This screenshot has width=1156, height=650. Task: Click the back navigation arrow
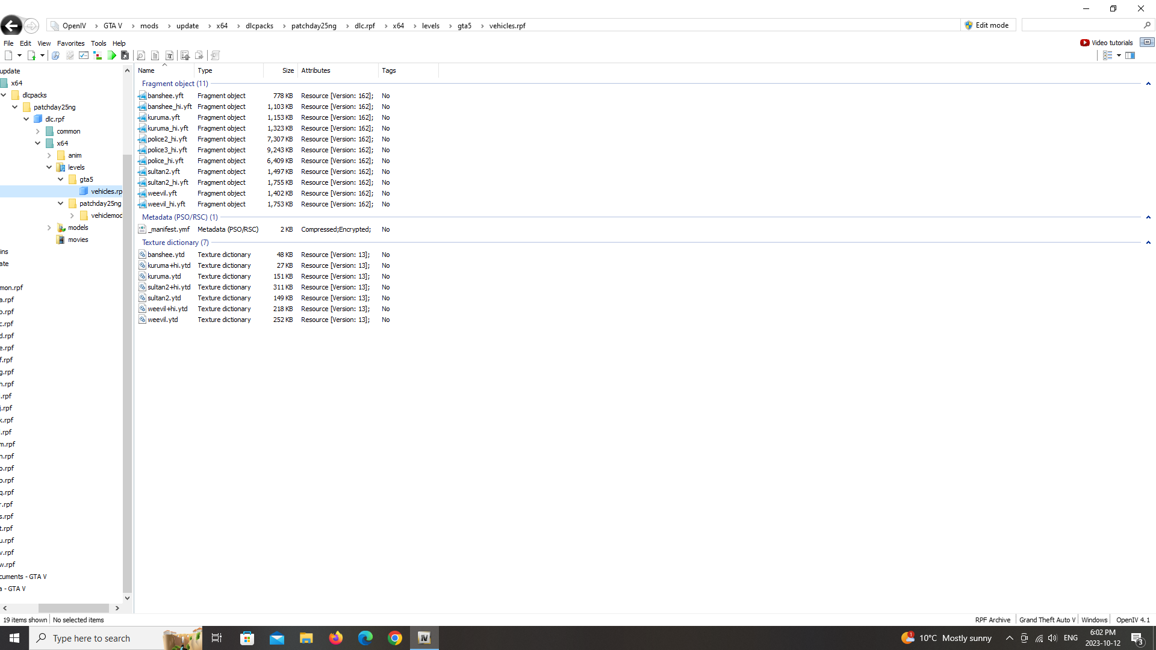11,26
